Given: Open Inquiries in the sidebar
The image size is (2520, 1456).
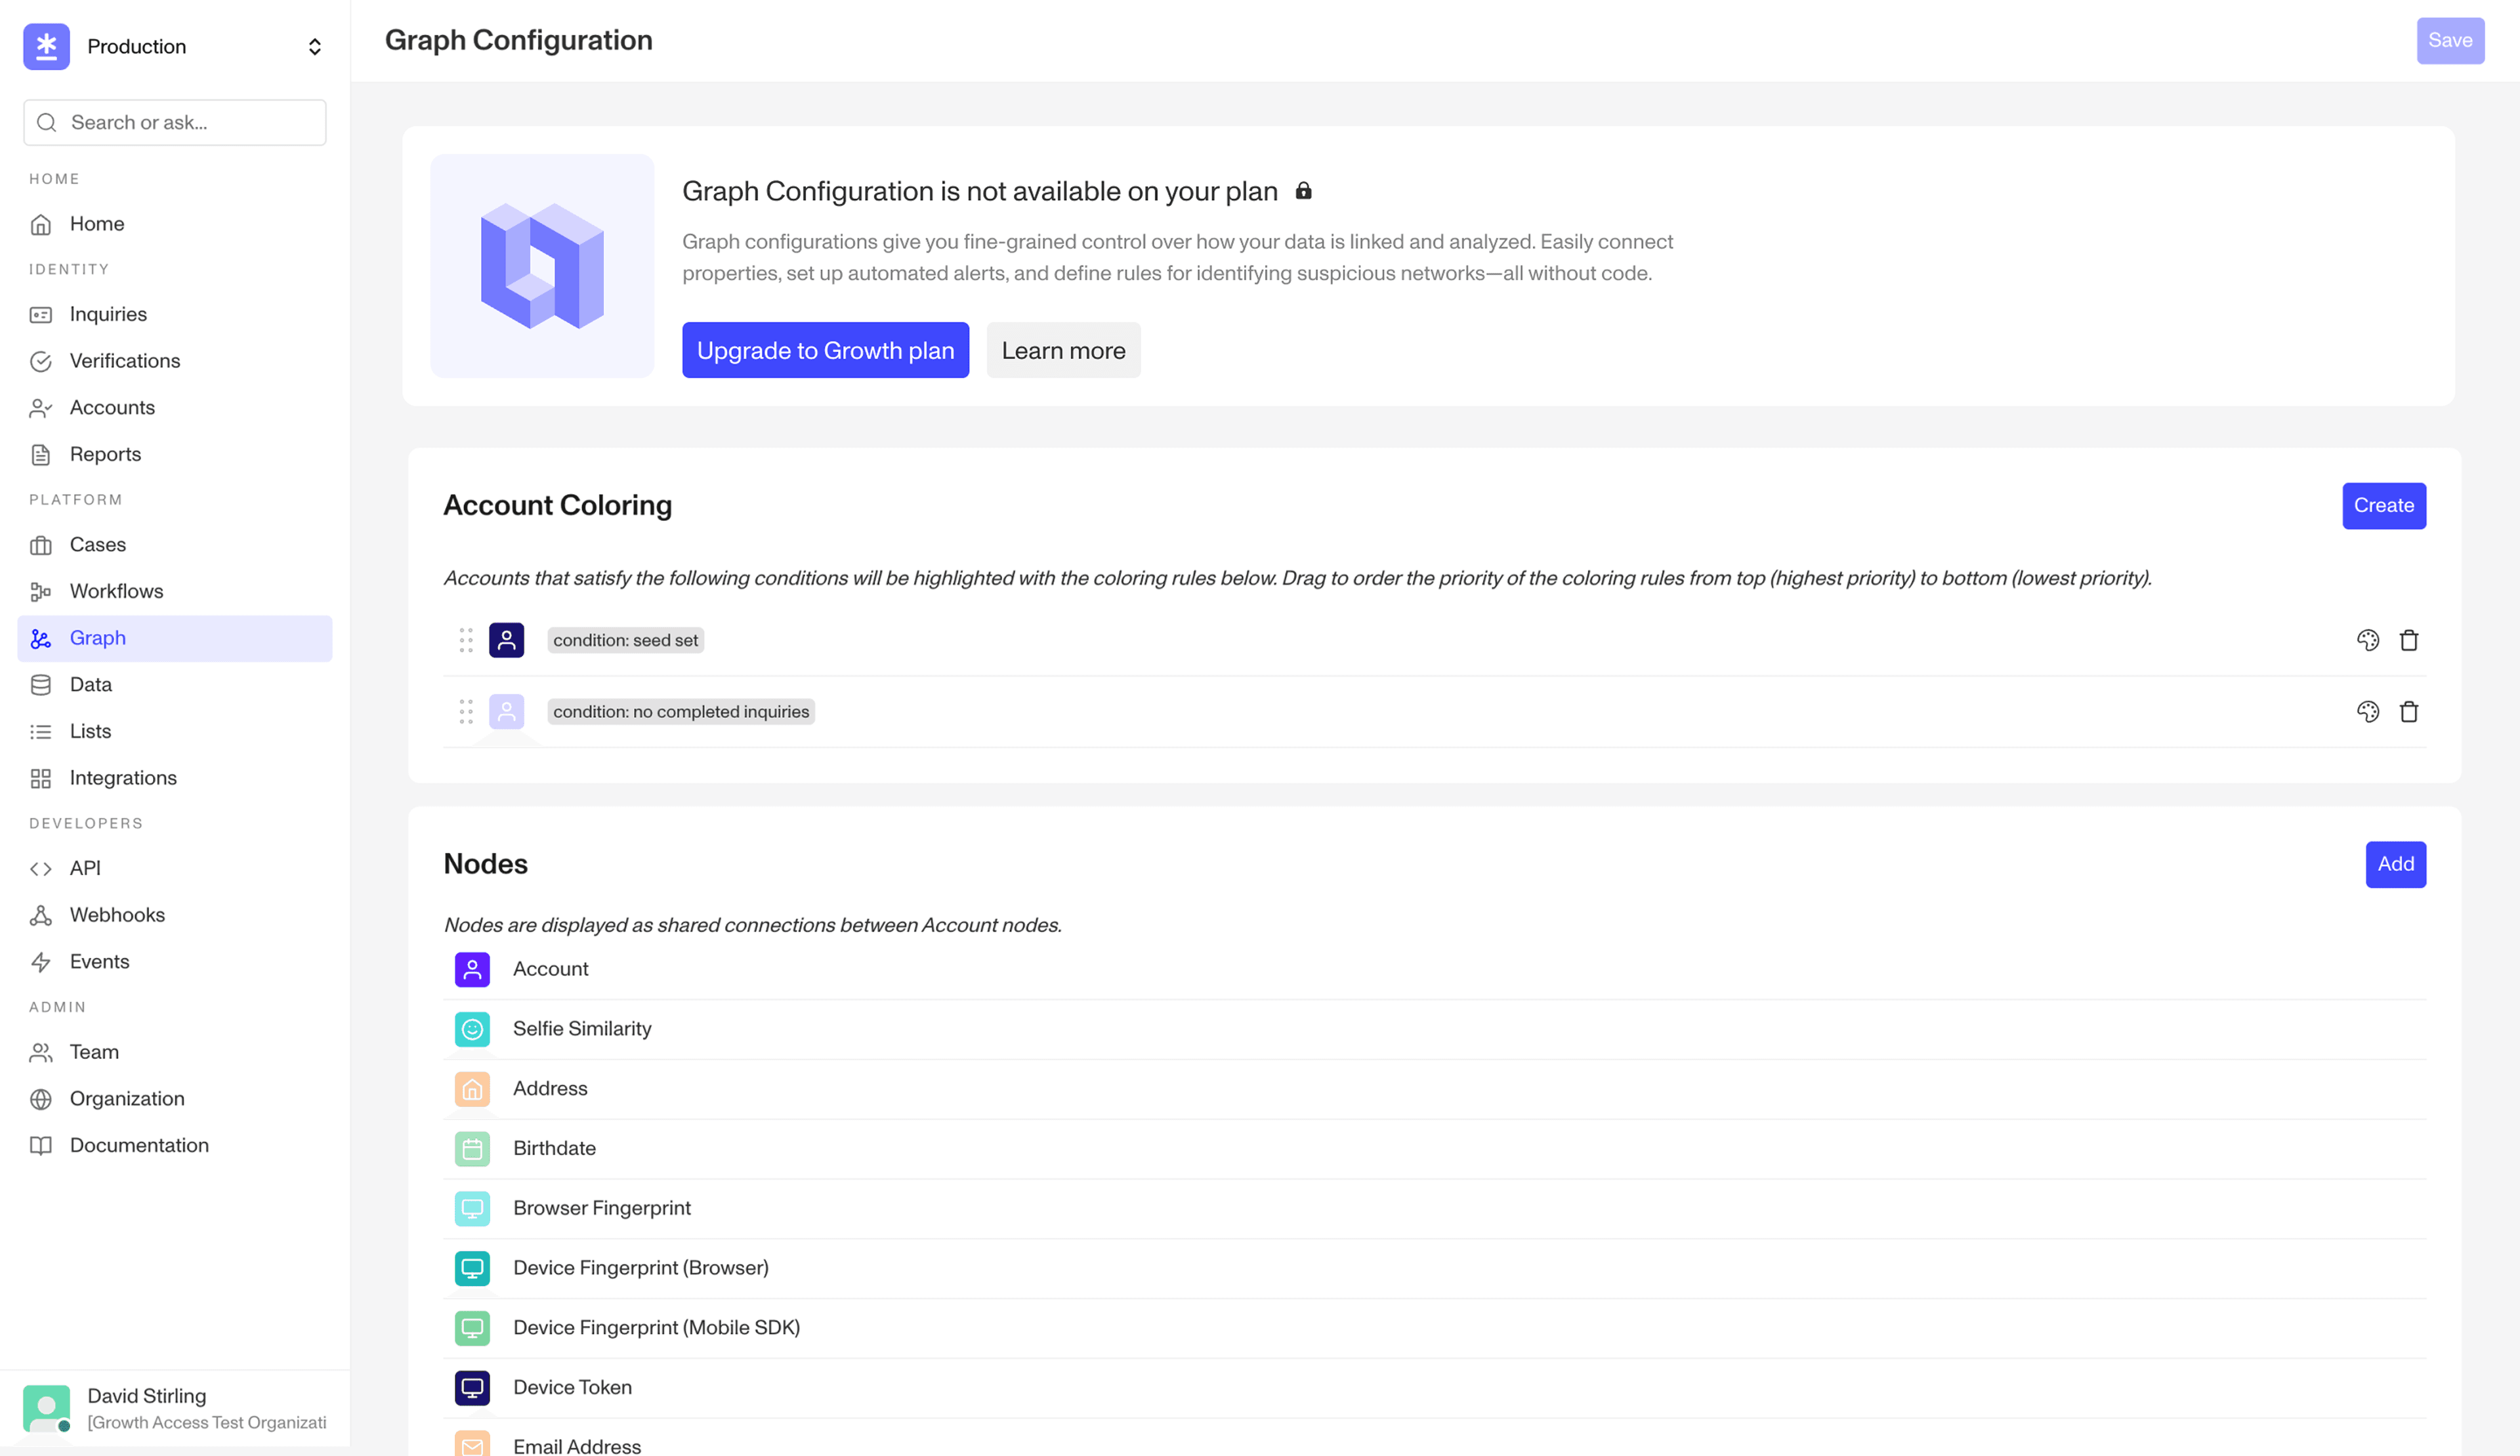Looking at the screenshot, I should 175,314.
